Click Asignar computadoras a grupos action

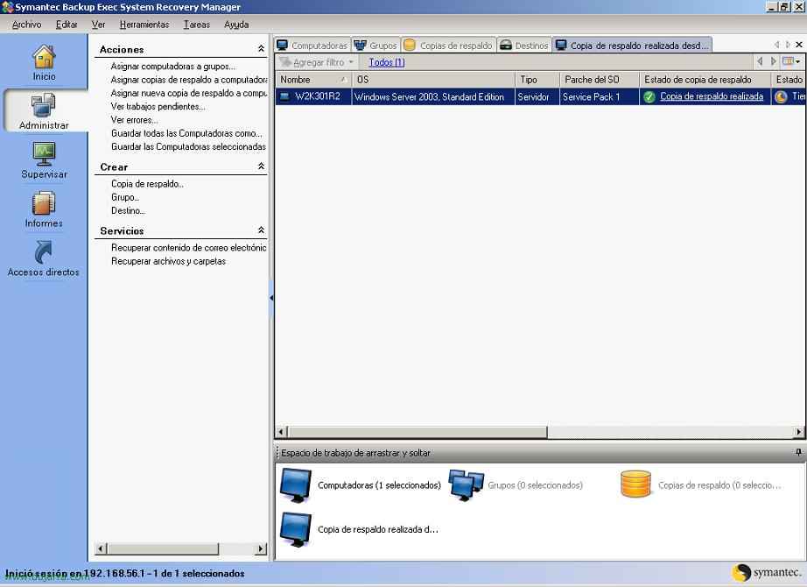(x=173, y=66)
